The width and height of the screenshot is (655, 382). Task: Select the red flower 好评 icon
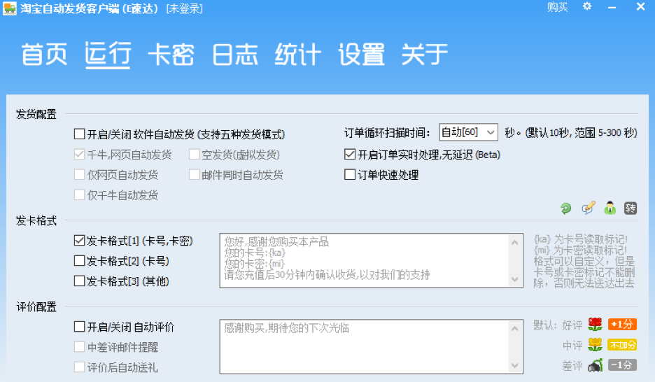click(x=595, y=325)
